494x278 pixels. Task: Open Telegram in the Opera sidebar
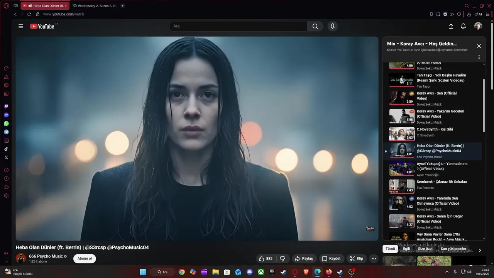[6, 132]
